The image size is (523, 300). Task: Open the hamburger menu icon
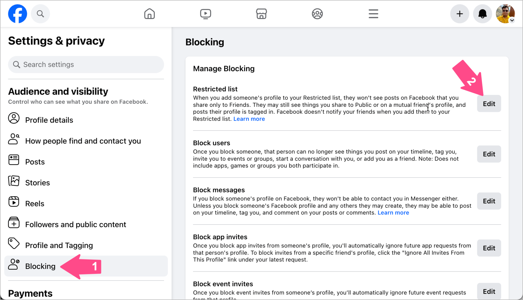[373, 14]
